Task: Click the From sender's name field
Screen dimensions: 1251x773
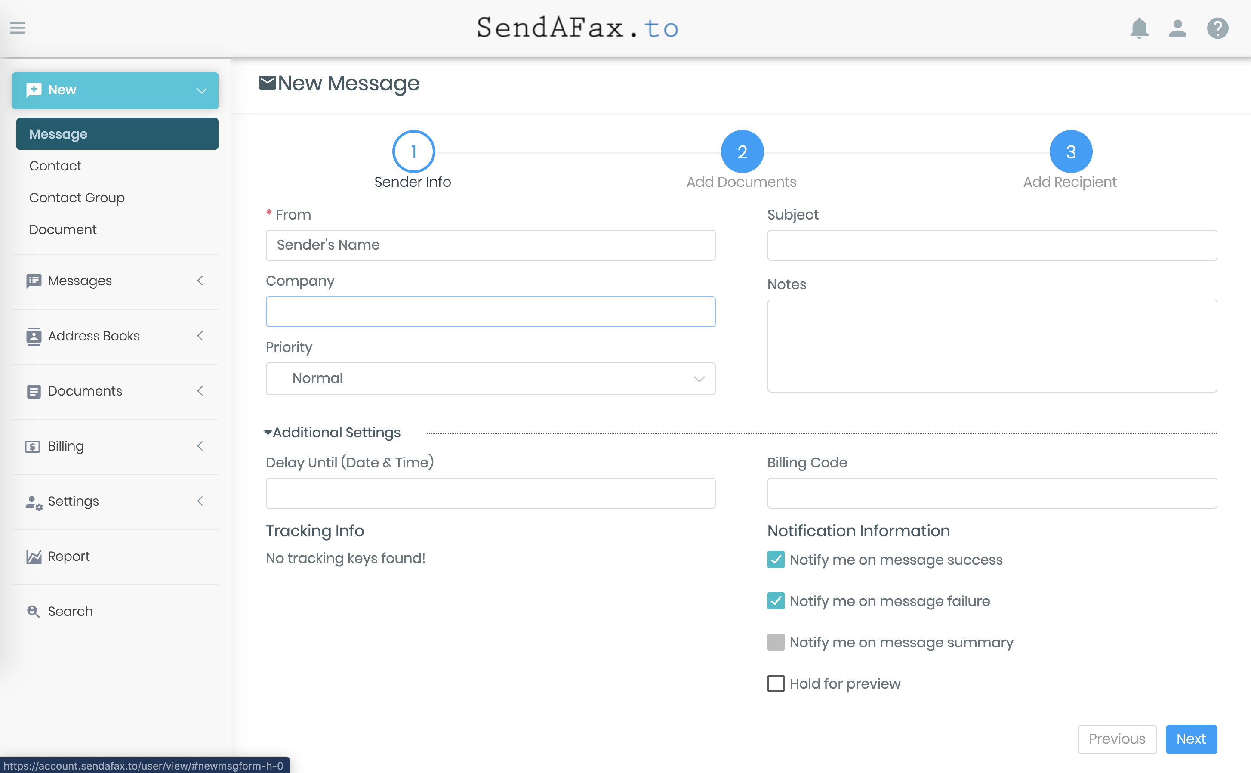Action: point(490,245)
